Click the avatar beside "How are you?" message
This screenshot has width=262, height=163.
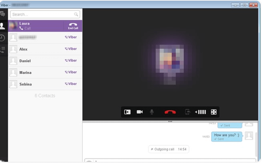pyautogui.click(x=249, y=136)
